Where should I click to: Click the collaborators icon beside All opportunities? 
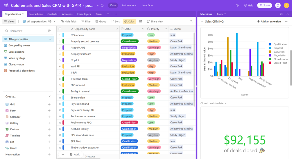tap(50, 21)
